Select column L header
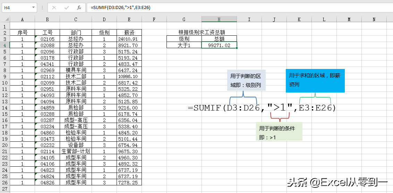 tap(324, 19)
